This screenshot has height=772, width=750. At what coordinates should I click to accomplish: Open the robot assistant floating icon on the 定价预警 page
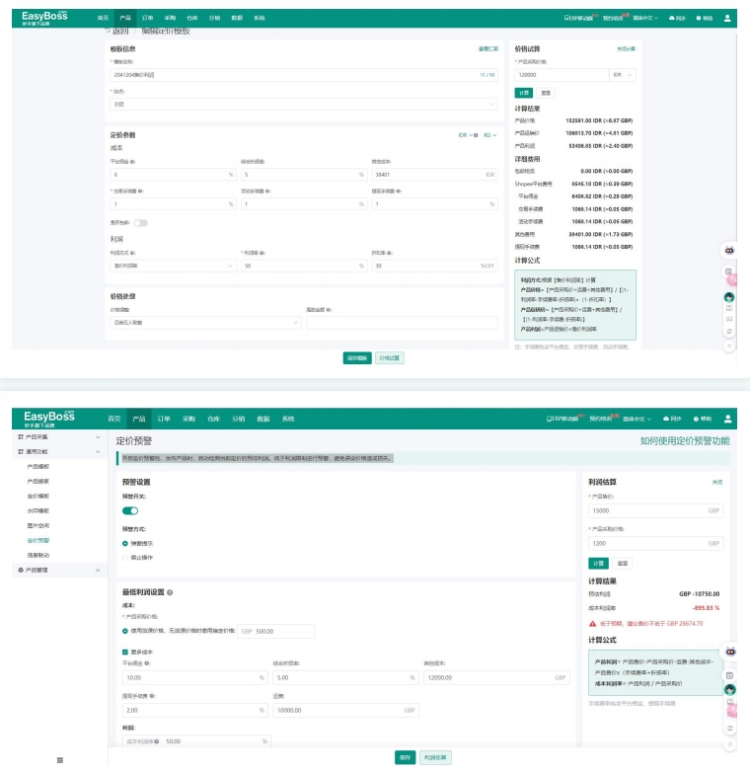click(x=730, y=652)
